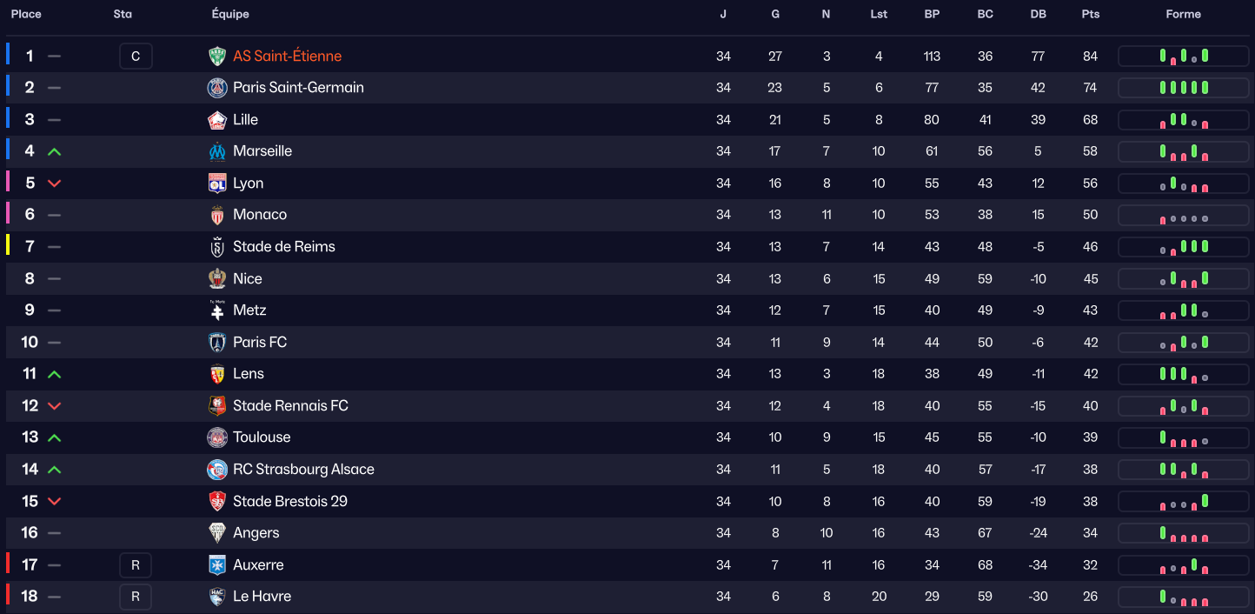Click the Place column header
This screenshot has width=1255, height=614.
[26, 14]
